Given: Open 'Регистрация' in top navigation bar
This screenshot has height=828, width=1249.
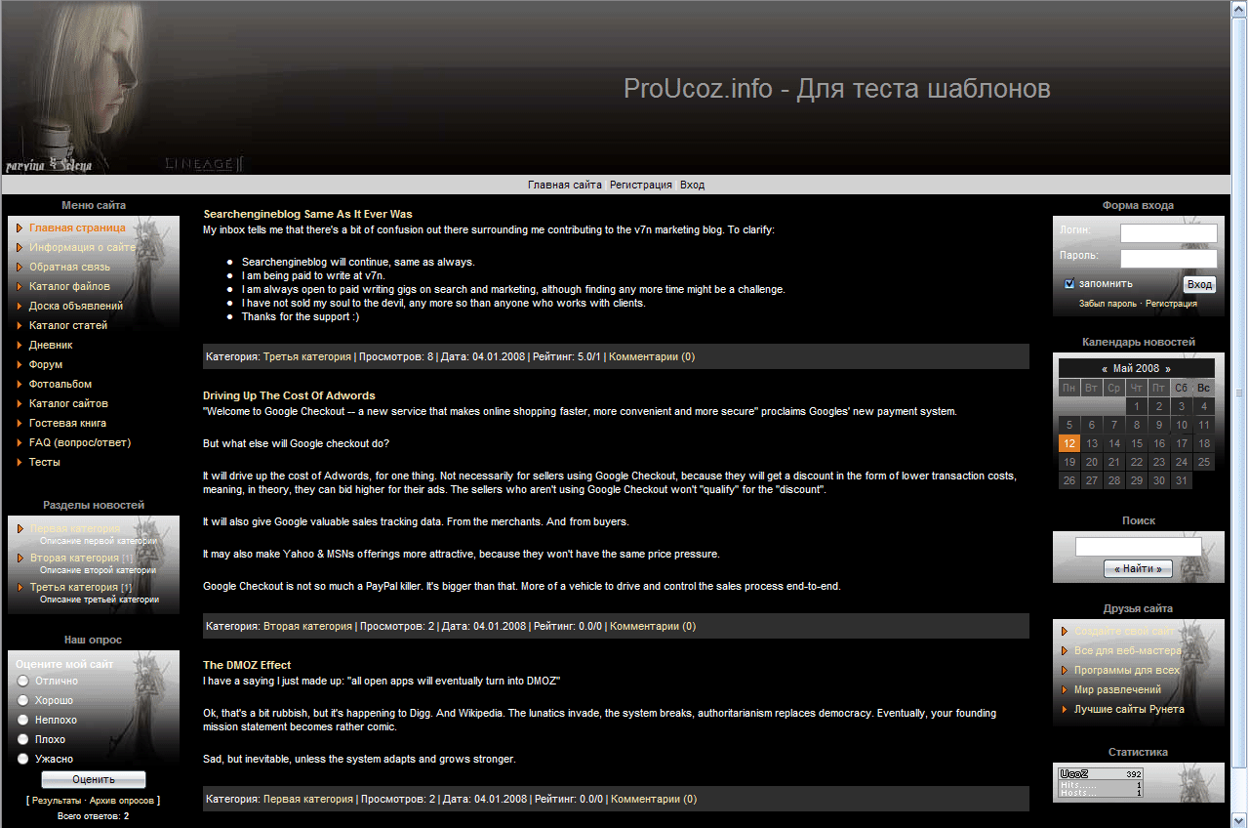Looking at the screenshot, I should pyautogui.click(x=641, y=185).
